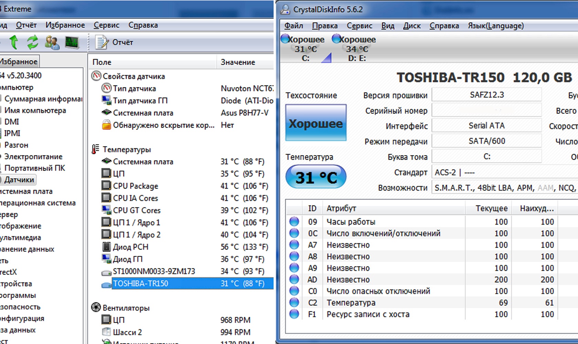578x344 pixels.
Task: Click the blue status dot for Температура
Action: click(294, 302)
